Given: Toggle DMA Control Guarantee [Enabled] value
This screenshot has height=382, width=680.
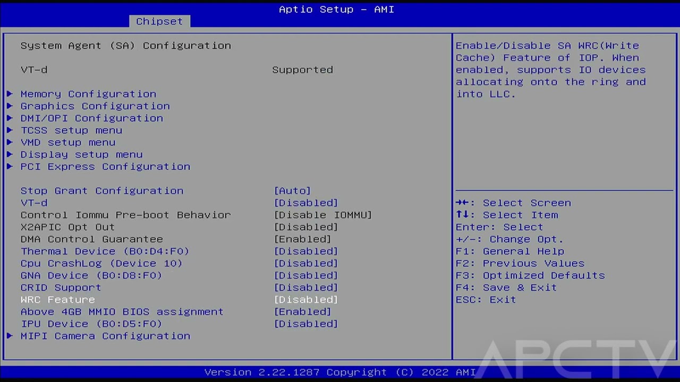Looking at the screenshot, I should 303,239.
